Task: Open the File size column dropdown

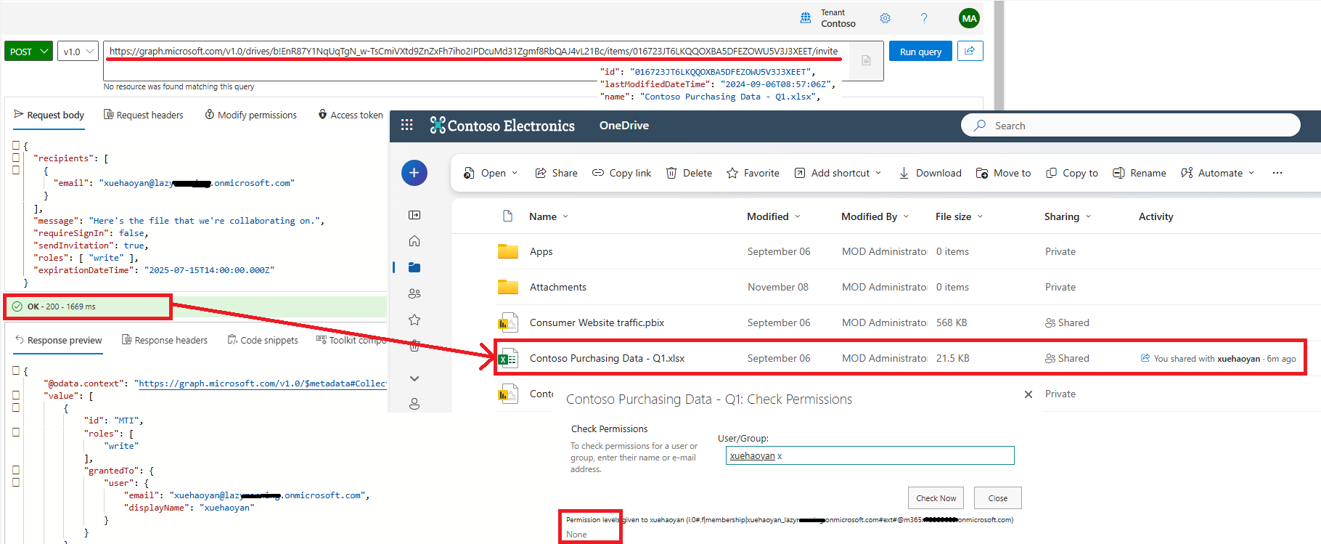Action: point(980,216)
